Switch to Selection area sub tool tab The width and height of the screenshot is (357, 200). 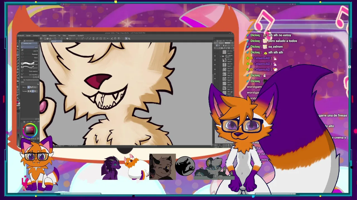pyautogui.click(x=29, y=43)
